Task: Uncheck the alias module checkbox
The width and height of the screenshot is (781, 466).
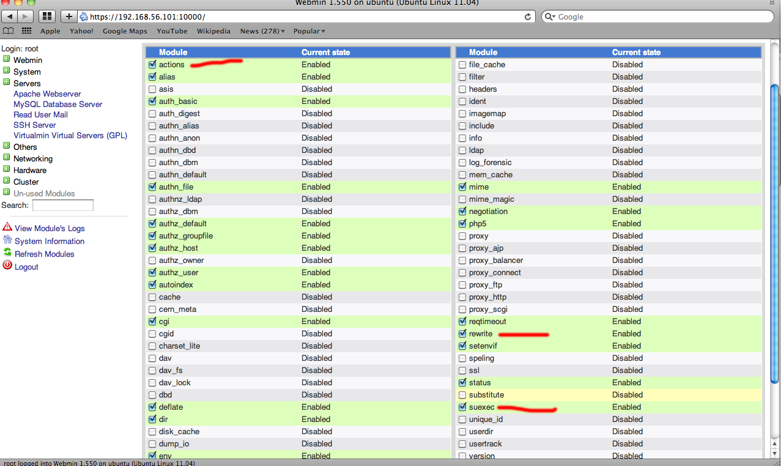Action: 152,76
